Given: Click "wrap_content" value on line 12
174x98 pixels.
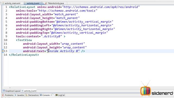Looking at the screenshot, I should 74,47.
